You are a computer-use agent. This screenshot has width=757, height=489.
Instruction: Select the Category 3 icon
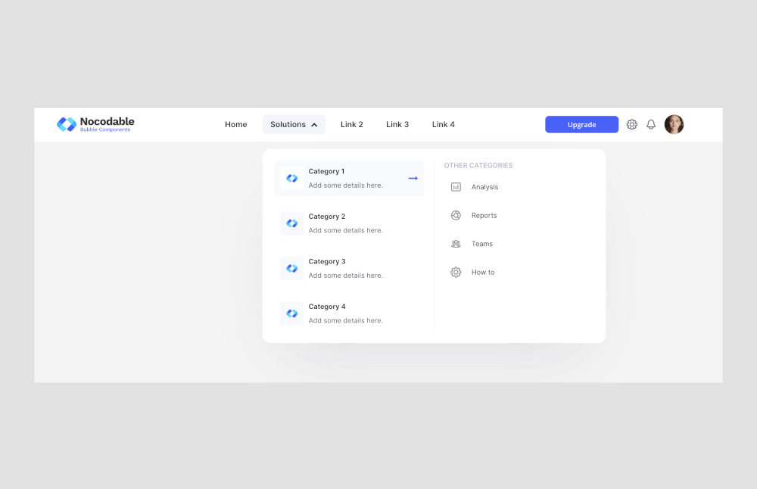pyautogui.click(x=291, y=268)
